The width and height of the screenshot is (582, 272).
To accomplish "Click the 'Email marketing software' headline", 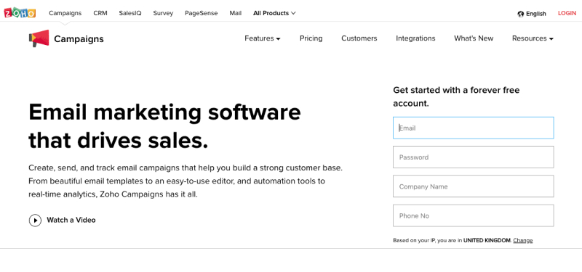I will point(164,112).
